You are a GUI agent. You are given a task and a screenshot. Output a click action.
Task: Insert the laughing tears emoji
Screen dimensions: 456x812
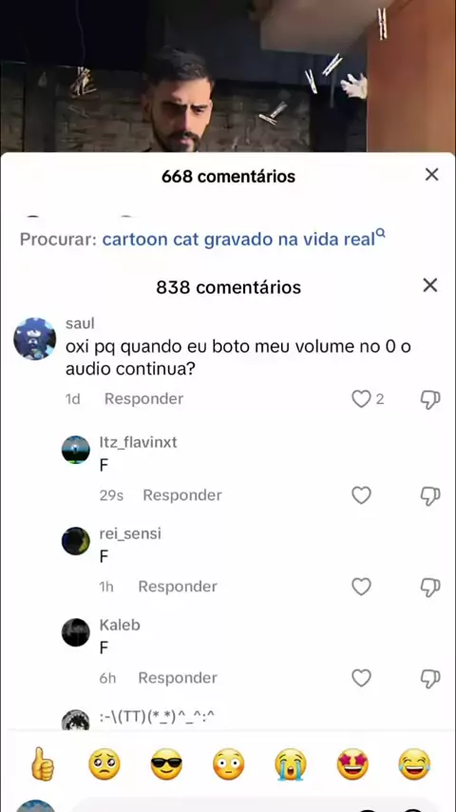click(x=414, y=764)
